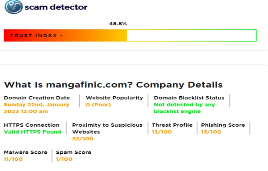
Task: Click the Spam Score 1/100 value
Action: 64,159
